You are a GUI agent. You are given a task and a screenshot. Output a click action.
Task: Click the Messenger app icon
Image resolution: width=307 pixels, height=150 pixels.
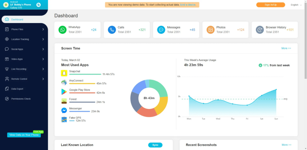coord(64,110)
